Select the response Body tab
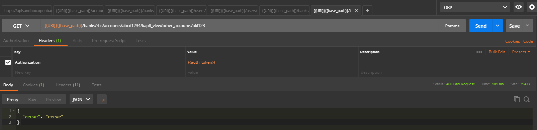 point(8,85)
